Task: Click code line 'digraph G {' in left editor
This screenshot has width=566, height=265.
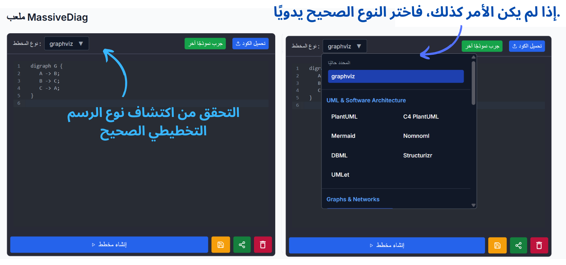Action: click(x=46, y=66)
